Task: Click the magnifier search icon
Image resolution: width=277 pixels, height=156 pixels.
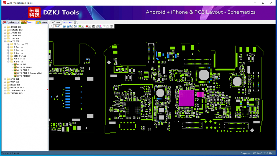Action: (x=51, y=26)
